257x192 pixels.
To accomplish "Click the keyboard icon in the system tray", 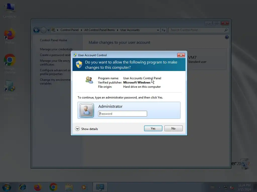I will (x=212, y=187).
